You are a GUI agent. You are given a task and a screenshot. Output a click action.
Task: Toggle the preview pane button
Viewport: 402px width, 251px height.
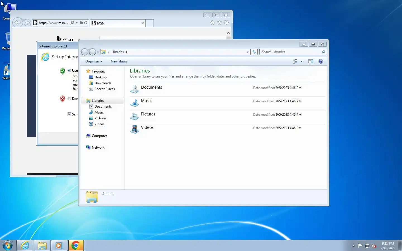(x=311, y=61)
